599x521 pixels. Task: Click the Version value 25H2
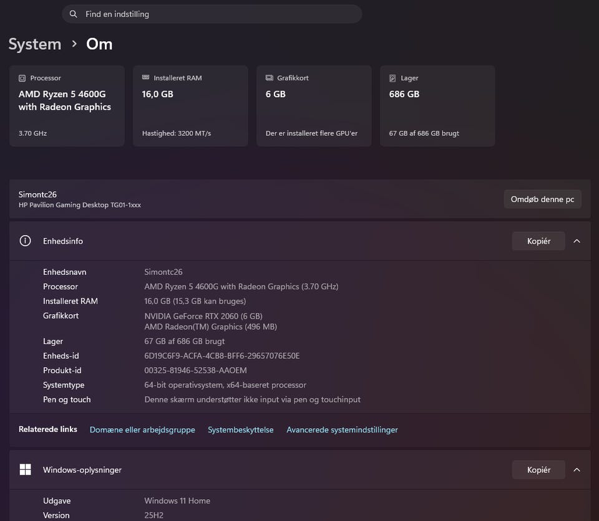[x=154, y=515]
